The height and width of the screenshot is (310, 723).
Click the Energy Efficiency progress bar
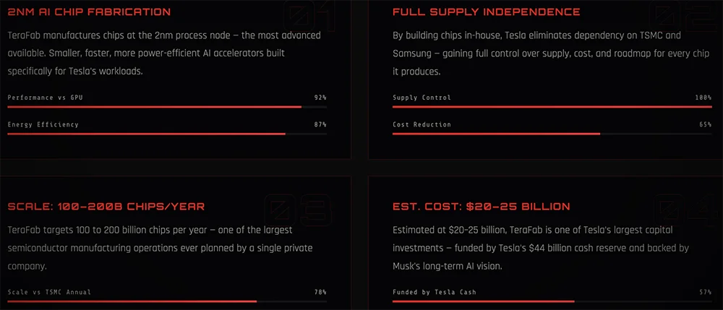[x=167, y=134]
